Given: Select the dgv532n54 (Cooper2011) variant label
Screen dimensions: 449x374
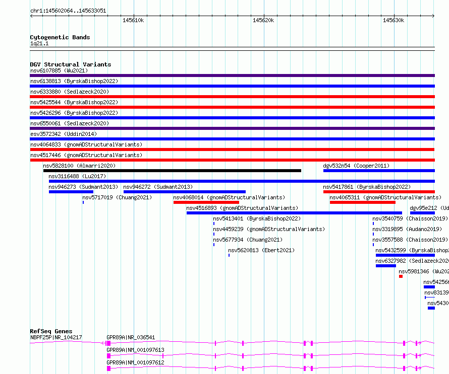Looking at the screenshot, I should click(x=356, y=166).
